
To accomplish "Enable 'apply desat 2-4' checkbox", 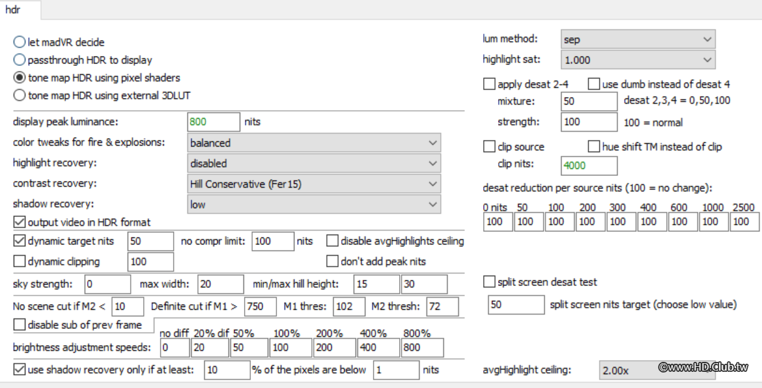I will click(x=489, y=84).
